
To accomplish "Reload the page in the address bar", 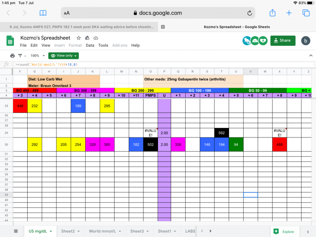I will pos(249,13).
